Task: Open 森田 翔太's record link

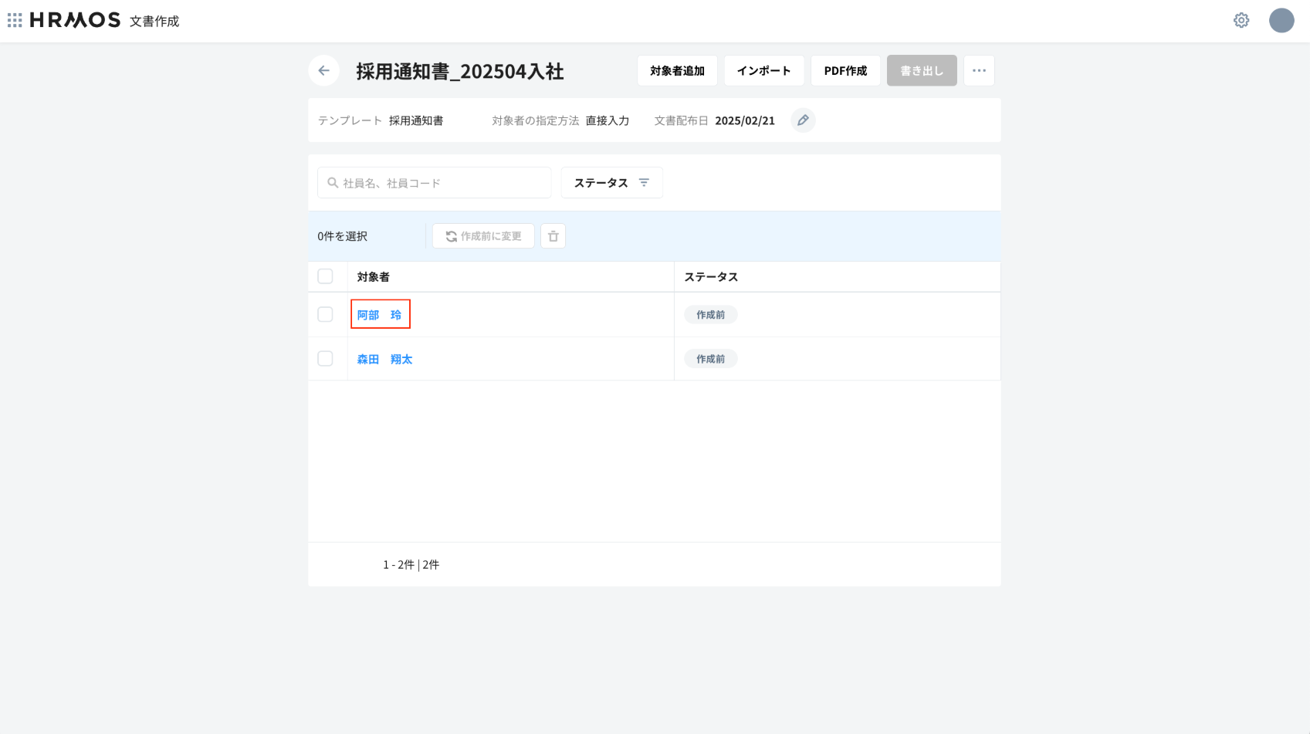Action: coord(384,360)
